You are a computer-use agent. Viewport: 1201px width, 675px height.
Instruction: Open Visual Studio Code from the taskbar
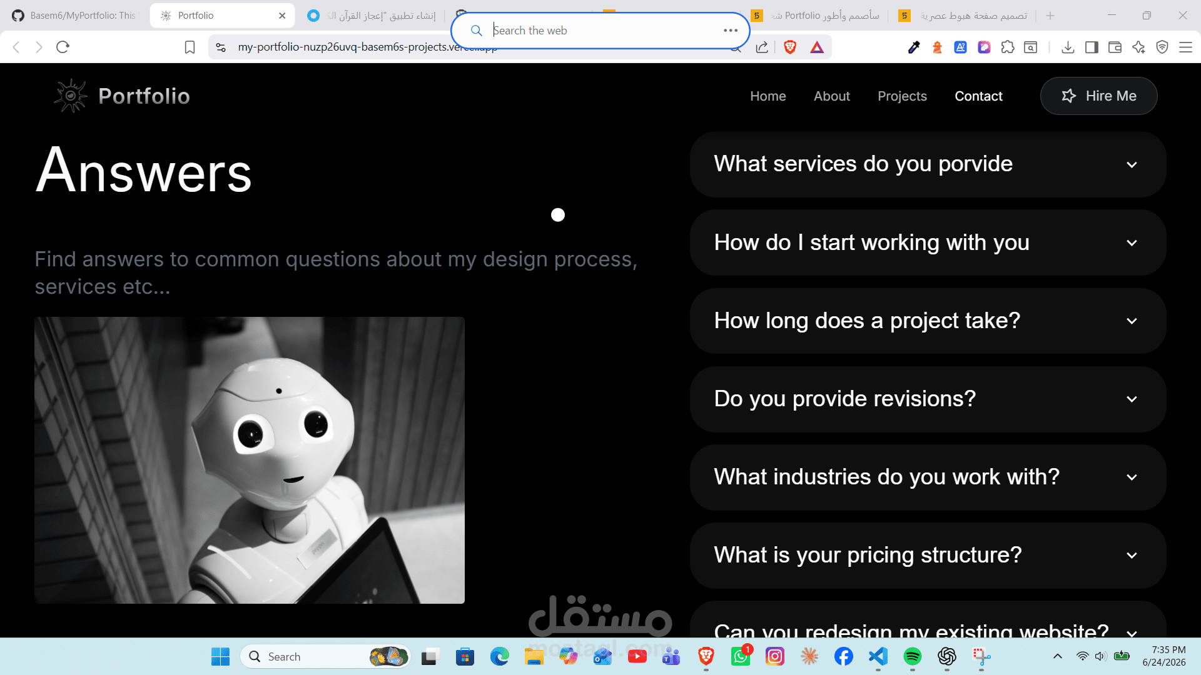click(x=878, y=656)
